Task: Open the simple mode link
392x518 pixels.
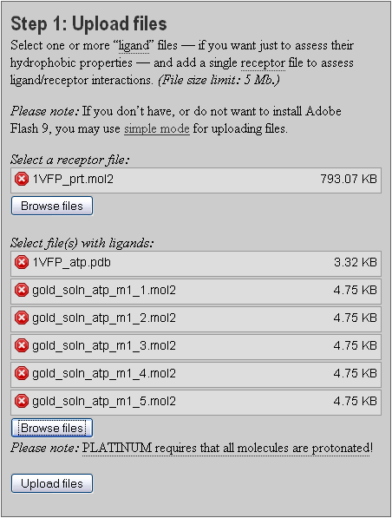Action: point(156,128)
